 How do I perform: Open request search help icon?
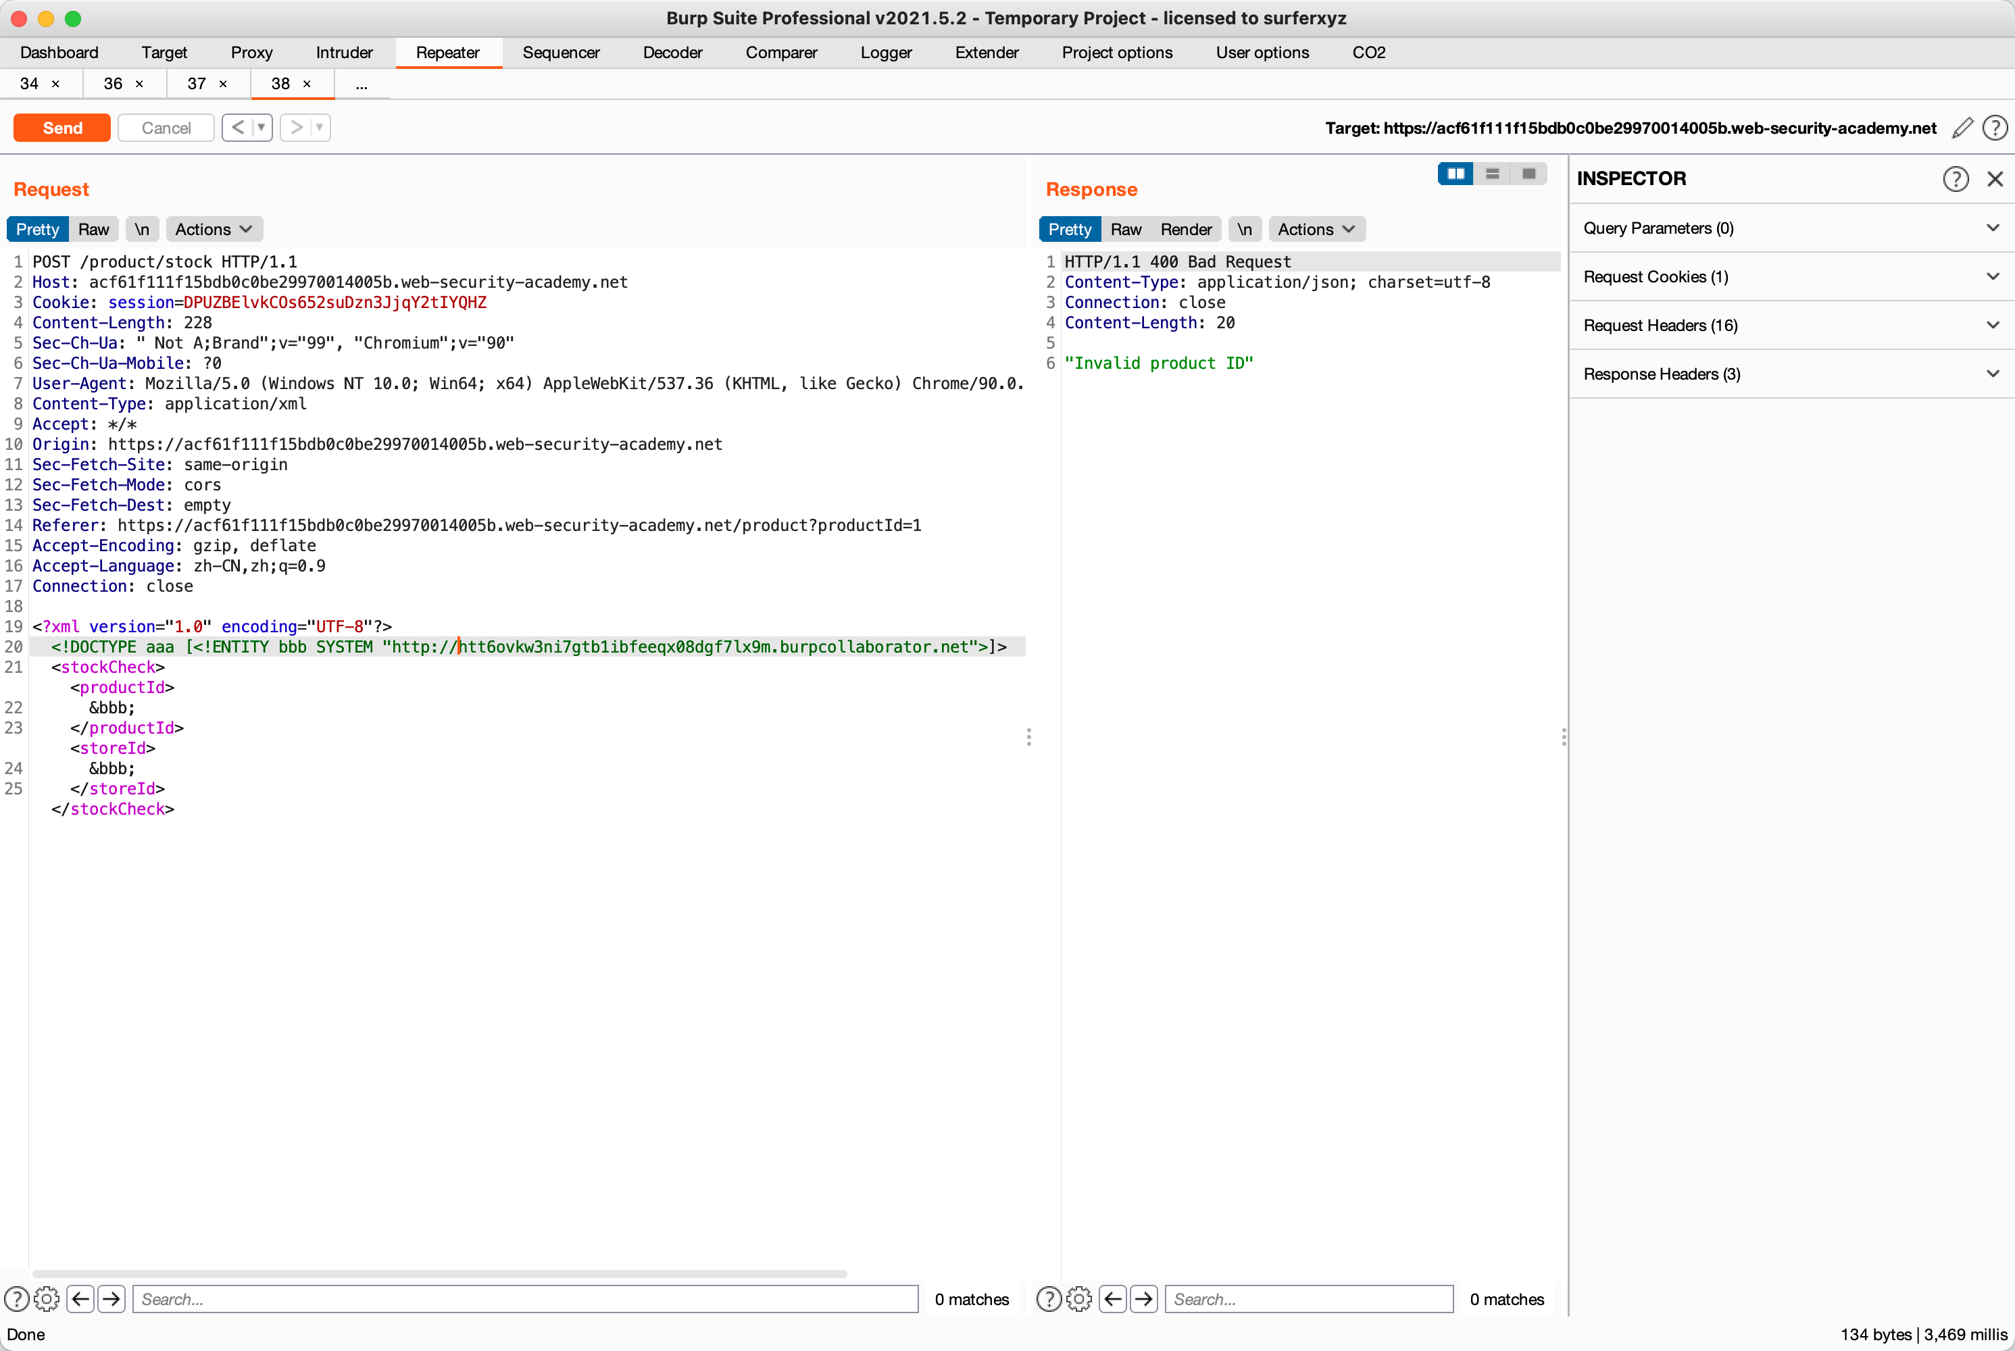click(x=16, y=1298)
